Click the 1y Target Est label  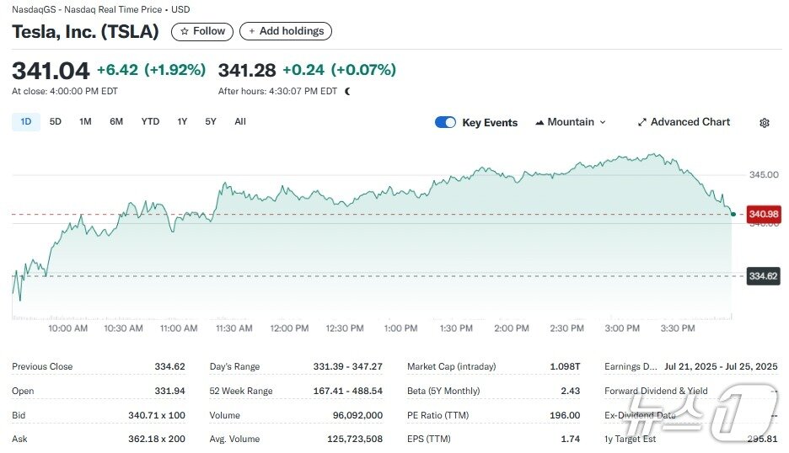(630, 439)
